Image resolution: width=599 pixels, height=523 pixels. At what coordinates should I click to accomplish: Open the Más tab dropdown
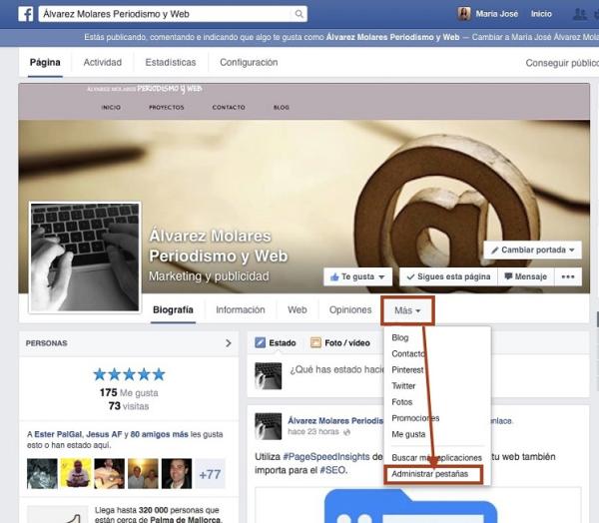click(407, 310)
